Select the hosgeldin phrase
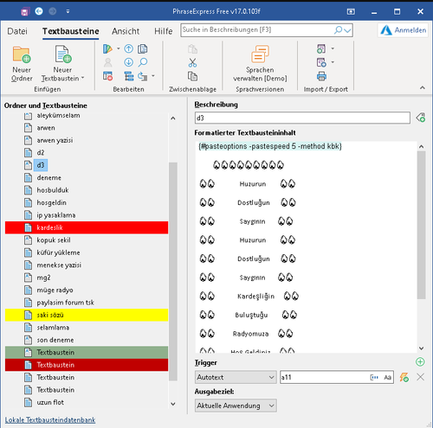Screen dimensions: 433x428 tap(51, 202)
